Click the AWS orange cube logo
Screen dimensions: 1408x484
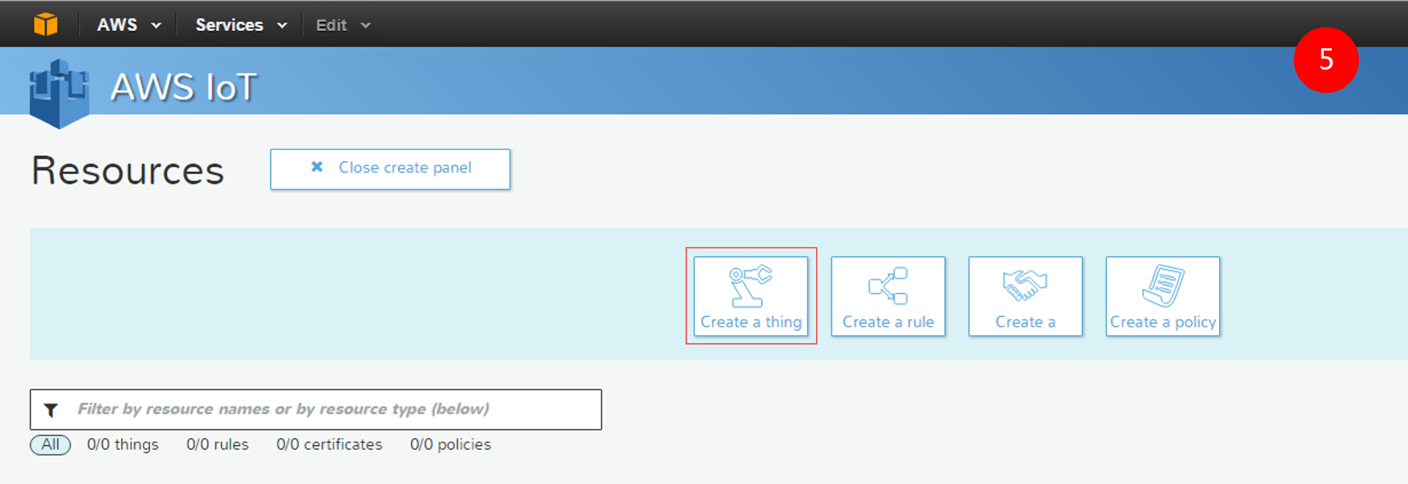click(x=45, y=25)
